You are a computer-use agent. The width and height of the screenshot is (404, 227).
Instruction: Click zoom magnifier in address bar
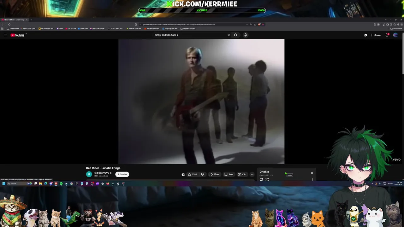coord(251,24)
